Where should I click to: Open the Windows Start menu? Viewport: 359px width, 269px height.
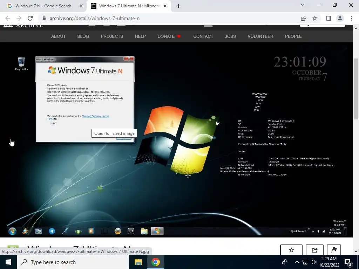[x=8, y=262]
